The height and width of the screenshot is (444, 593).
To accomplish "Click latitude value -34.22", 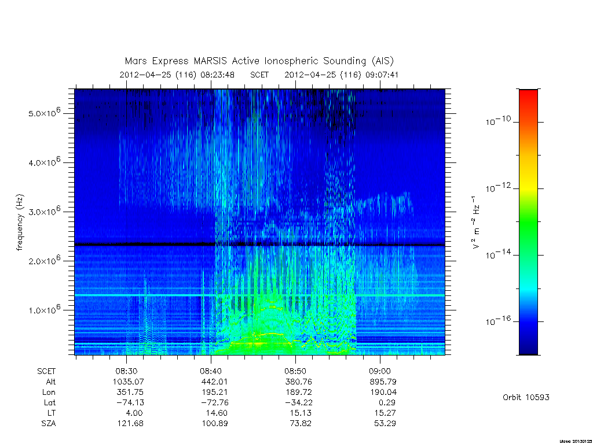I will click(299, 402).
